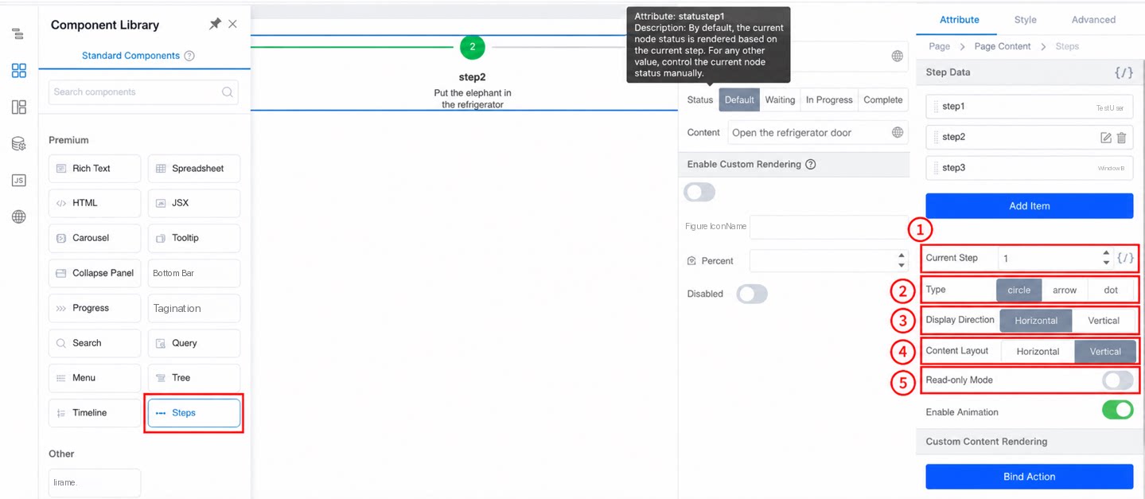Set Display Direction to Vertical
The width and height of the screenshot is (1145, 499).
coord(1103,321)
